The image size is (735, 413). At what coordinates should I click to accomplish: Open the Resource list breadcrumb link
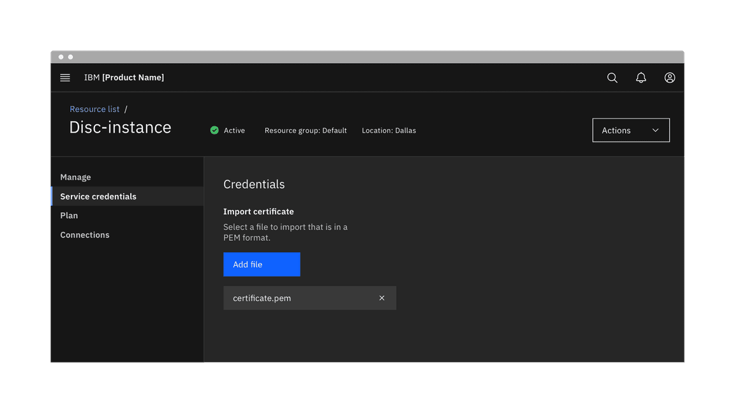(x=94, y=109)
